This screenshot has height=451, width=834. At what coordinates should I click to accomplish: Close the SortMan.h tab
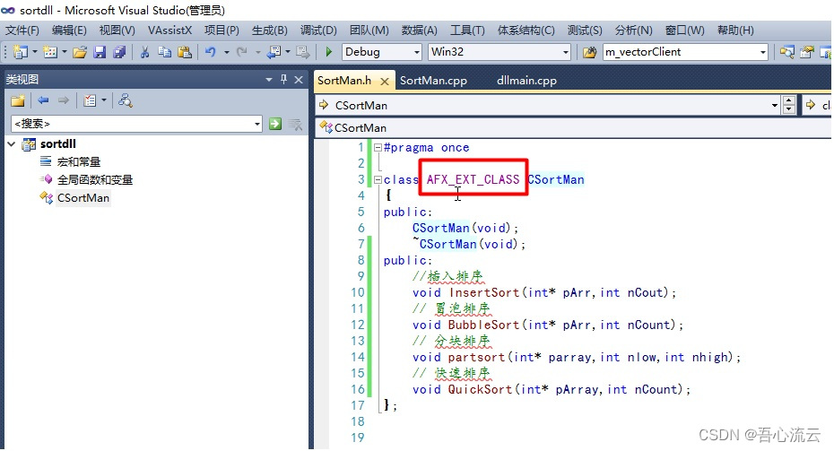385,82
